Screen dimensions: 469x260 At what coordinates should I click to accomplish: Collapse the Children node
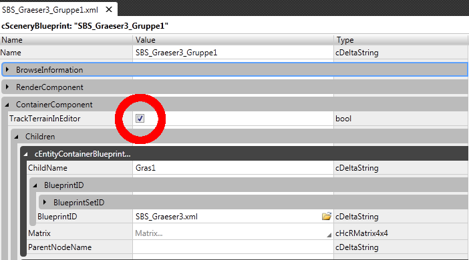tap(17, 137)
